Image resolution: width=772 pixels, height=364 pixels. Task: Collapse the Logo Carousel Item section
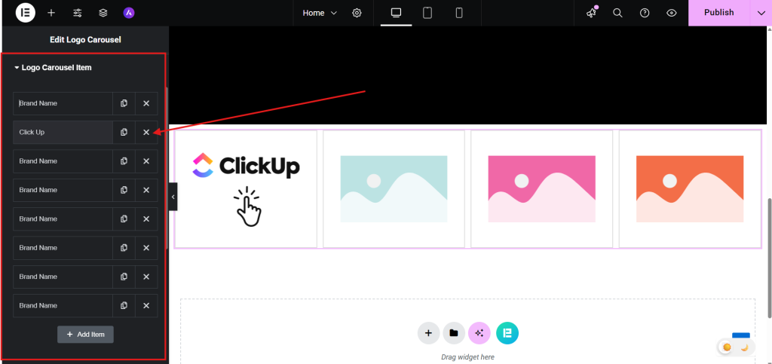[x=53, y=68]
